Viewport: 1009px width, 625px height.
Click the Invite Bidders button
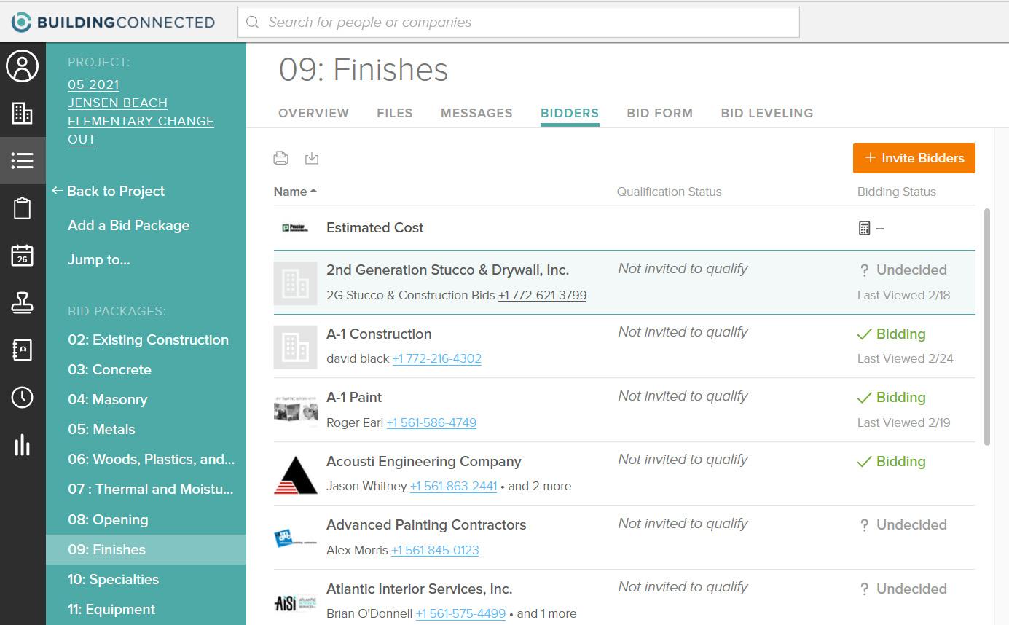(x=914, y=158)
